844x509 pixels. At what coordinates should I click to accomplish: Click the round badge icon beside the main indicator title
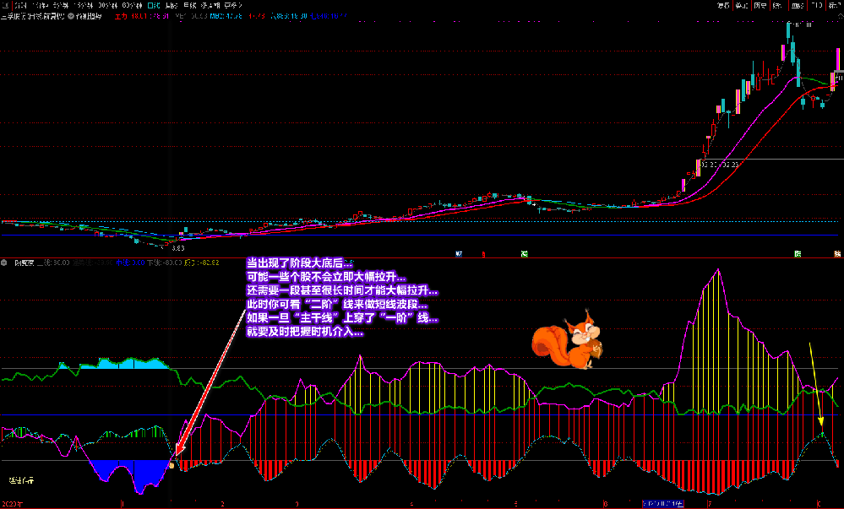[x=71, y=16]
